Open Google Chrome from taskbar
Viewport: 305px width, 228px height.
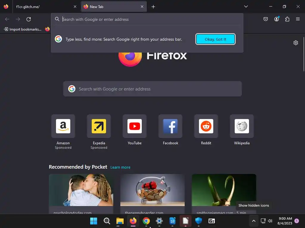(146, 221)
